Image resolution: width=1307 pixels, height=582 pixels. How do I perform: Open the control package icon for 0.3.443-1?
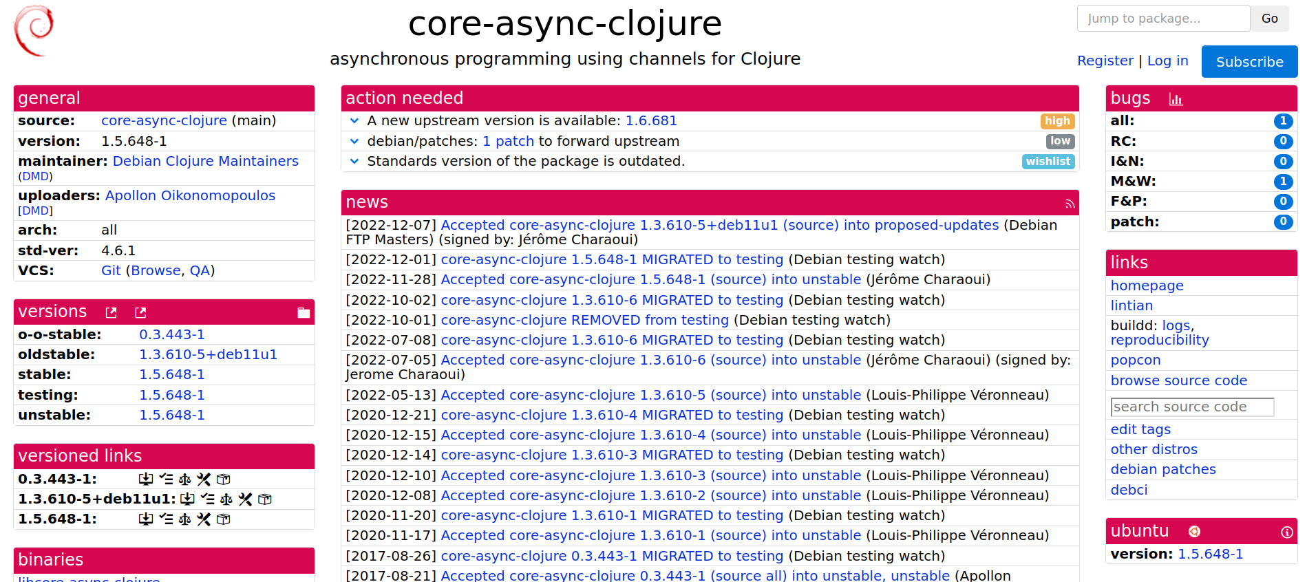point(223,479)
